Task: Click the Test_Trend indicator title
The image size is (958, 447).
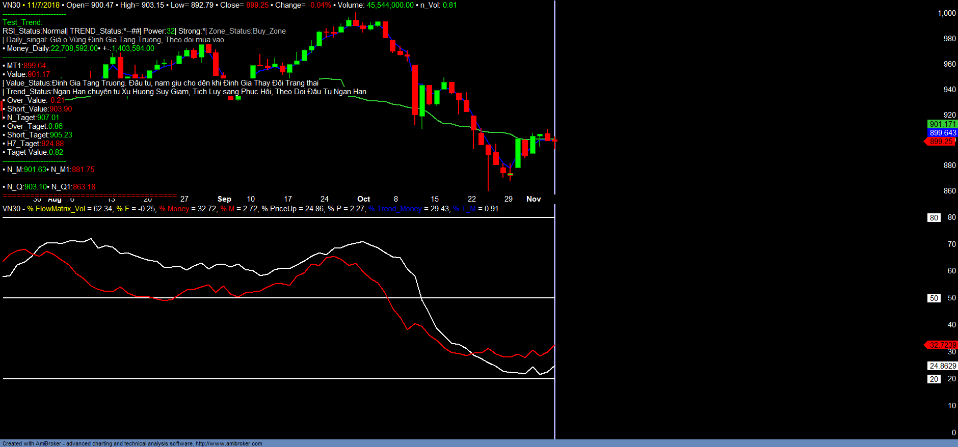Action: [x=22, y=22]
